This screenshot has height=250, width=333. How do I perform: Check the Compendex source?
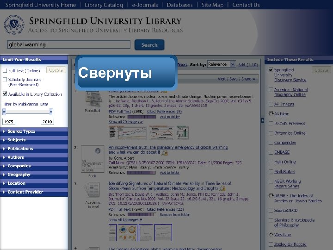[271, 143]
